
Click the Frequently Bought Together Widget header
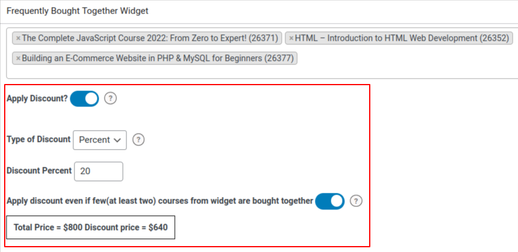(77, 11)
